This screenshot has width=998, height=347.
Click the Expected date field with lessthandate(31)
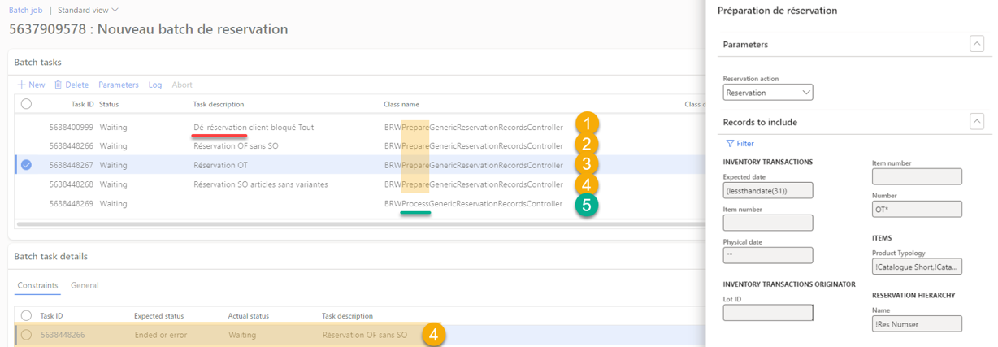pos(768,190)
